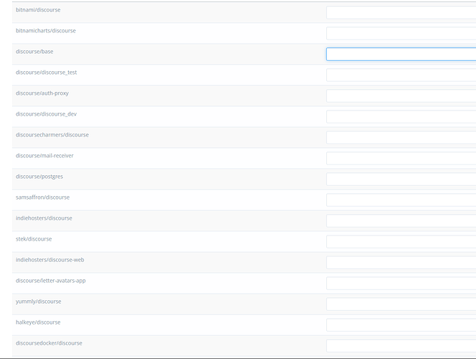The height and width of the screenshot is (359, 476).
Task: Click the input field for discourse/mail-receiver
Action: coord(401,159)
